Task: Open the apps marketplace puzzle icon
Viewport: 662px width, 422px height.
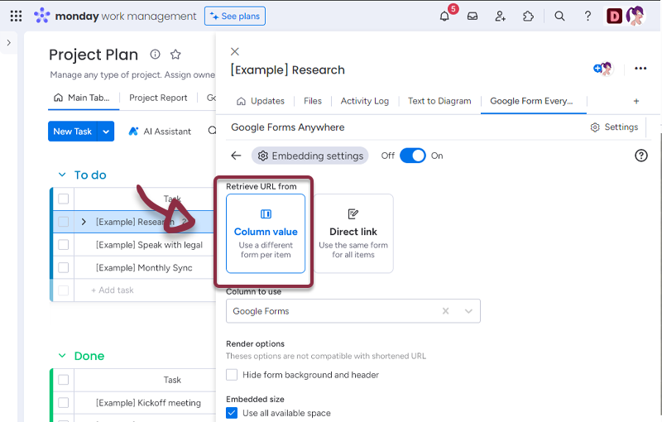Action: (528, 16)
